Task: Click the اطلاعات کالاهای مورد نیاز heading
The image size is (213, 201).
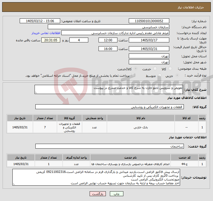Action: point(187,98)
